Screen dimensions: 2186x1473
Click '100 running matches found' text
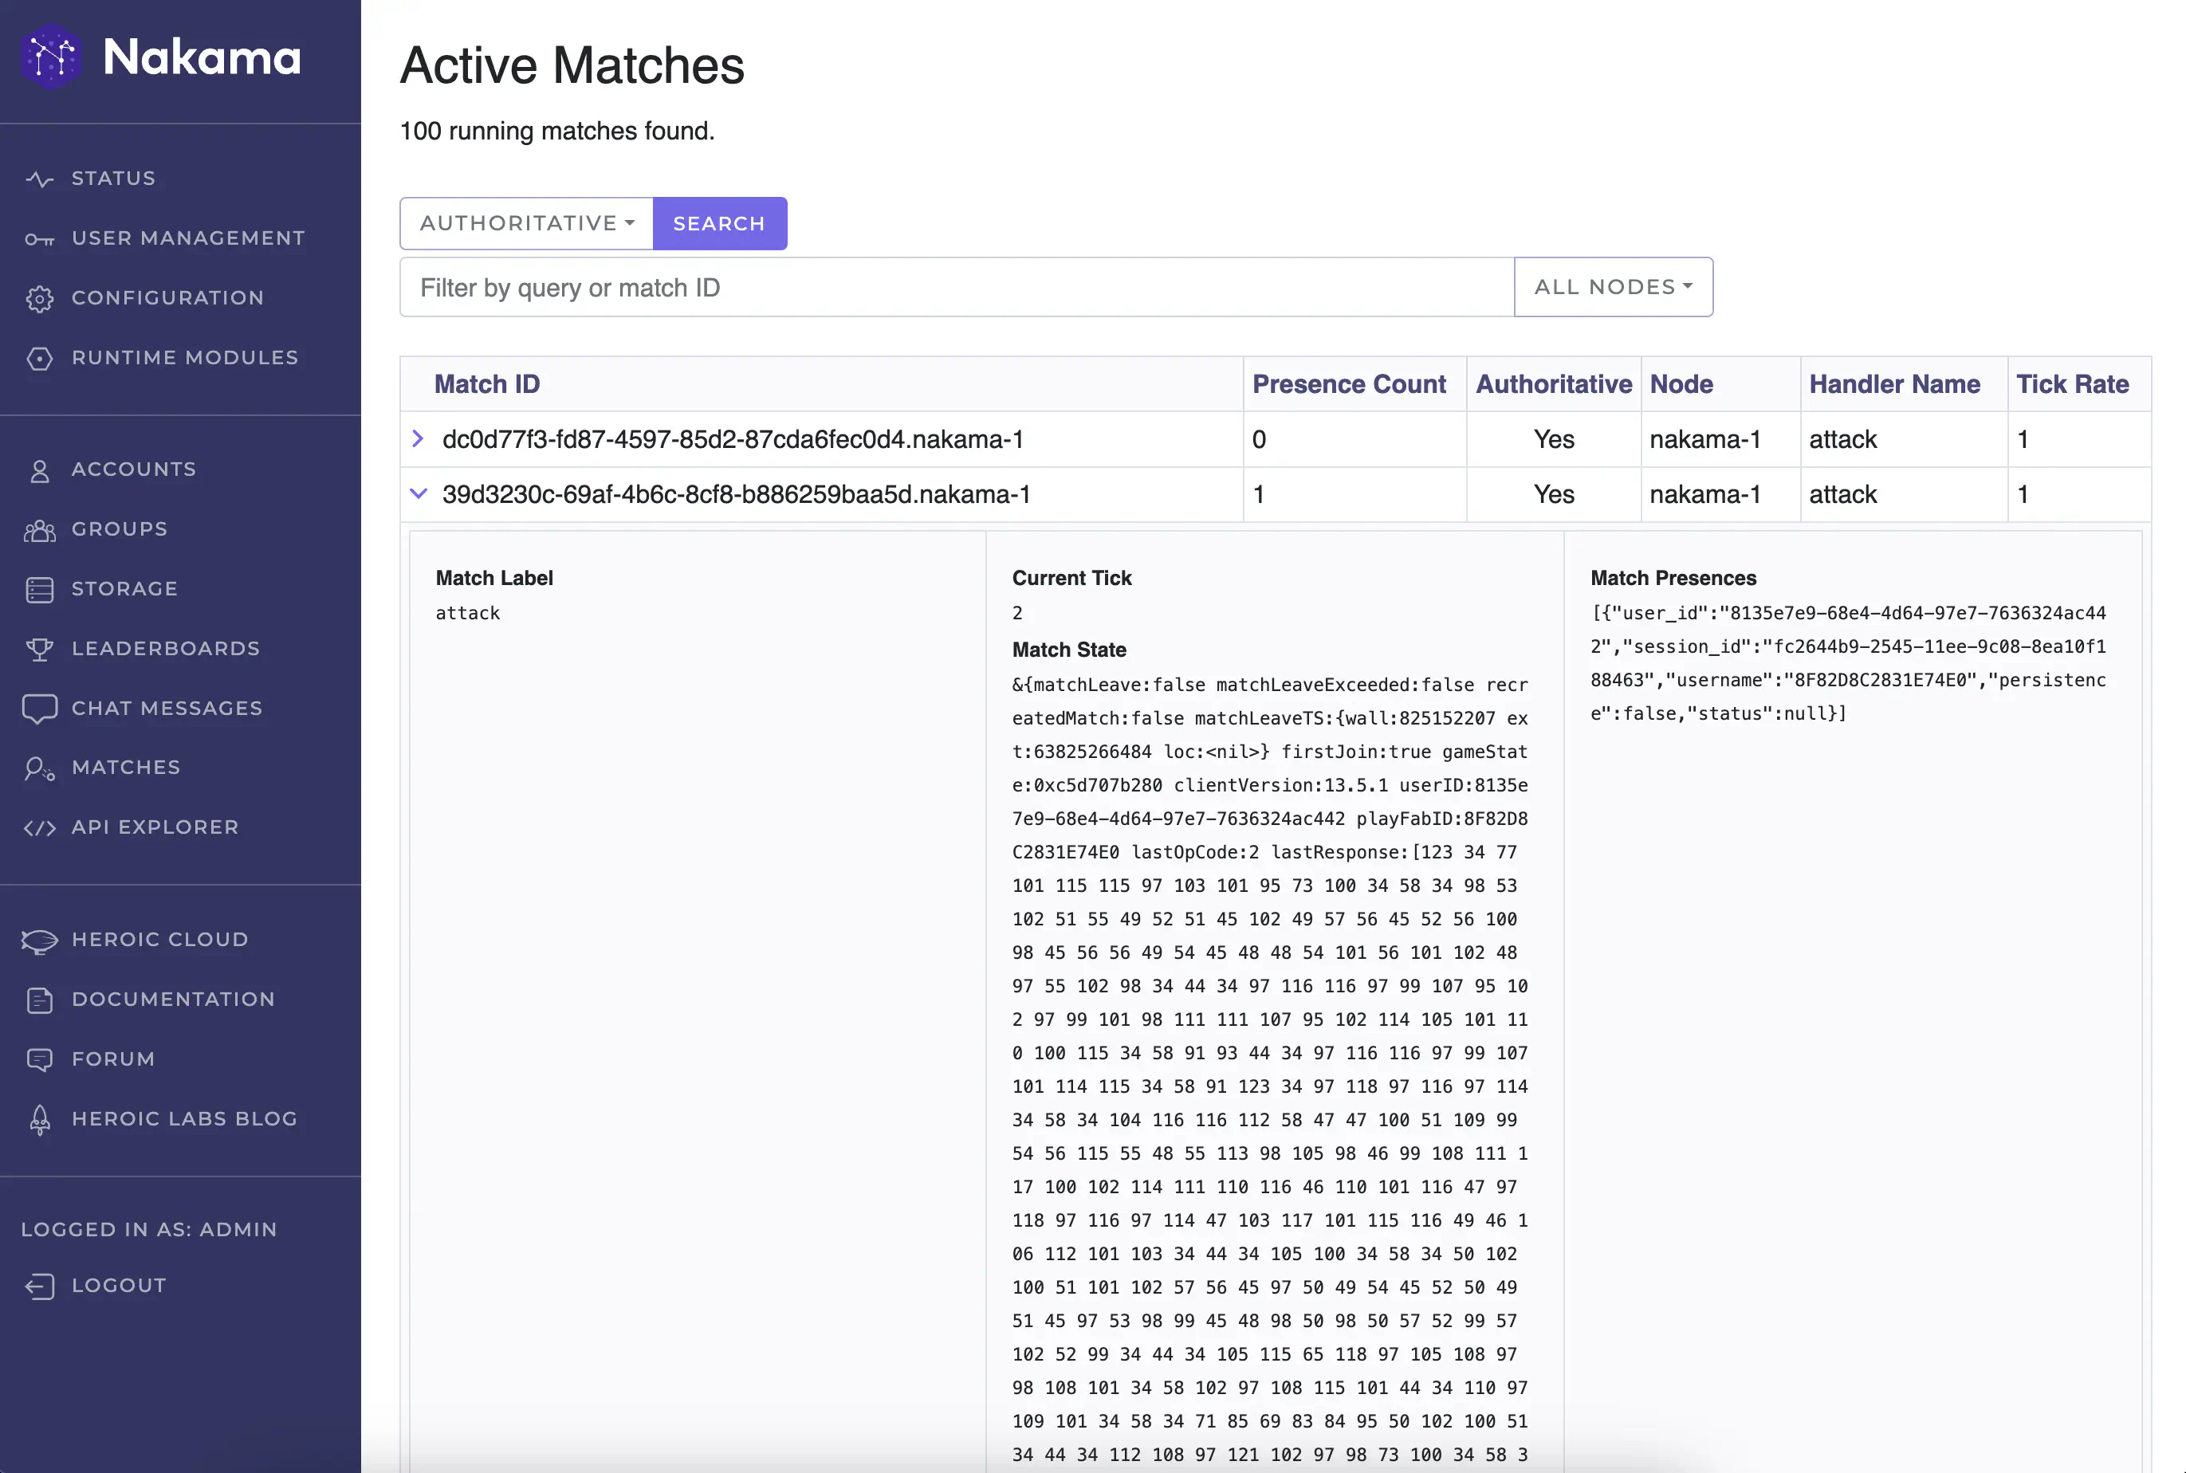point(557,131)
